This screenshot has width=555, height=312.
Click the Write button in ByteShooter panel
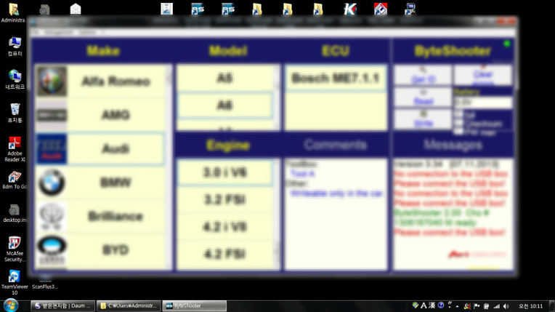point(423,119)
